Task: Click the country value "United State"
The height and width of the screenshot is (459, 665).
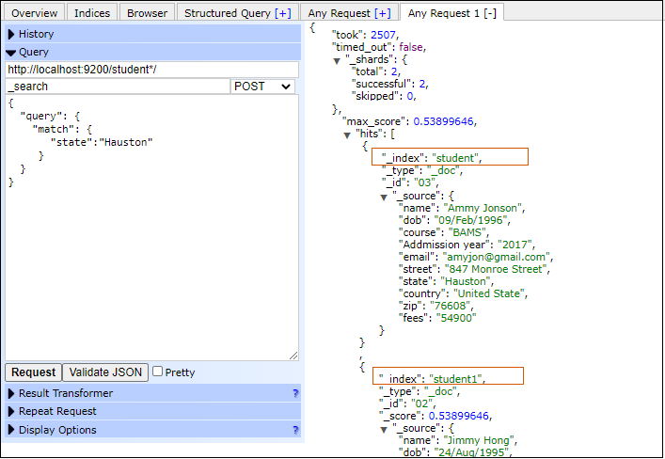Action: point(489,293)
